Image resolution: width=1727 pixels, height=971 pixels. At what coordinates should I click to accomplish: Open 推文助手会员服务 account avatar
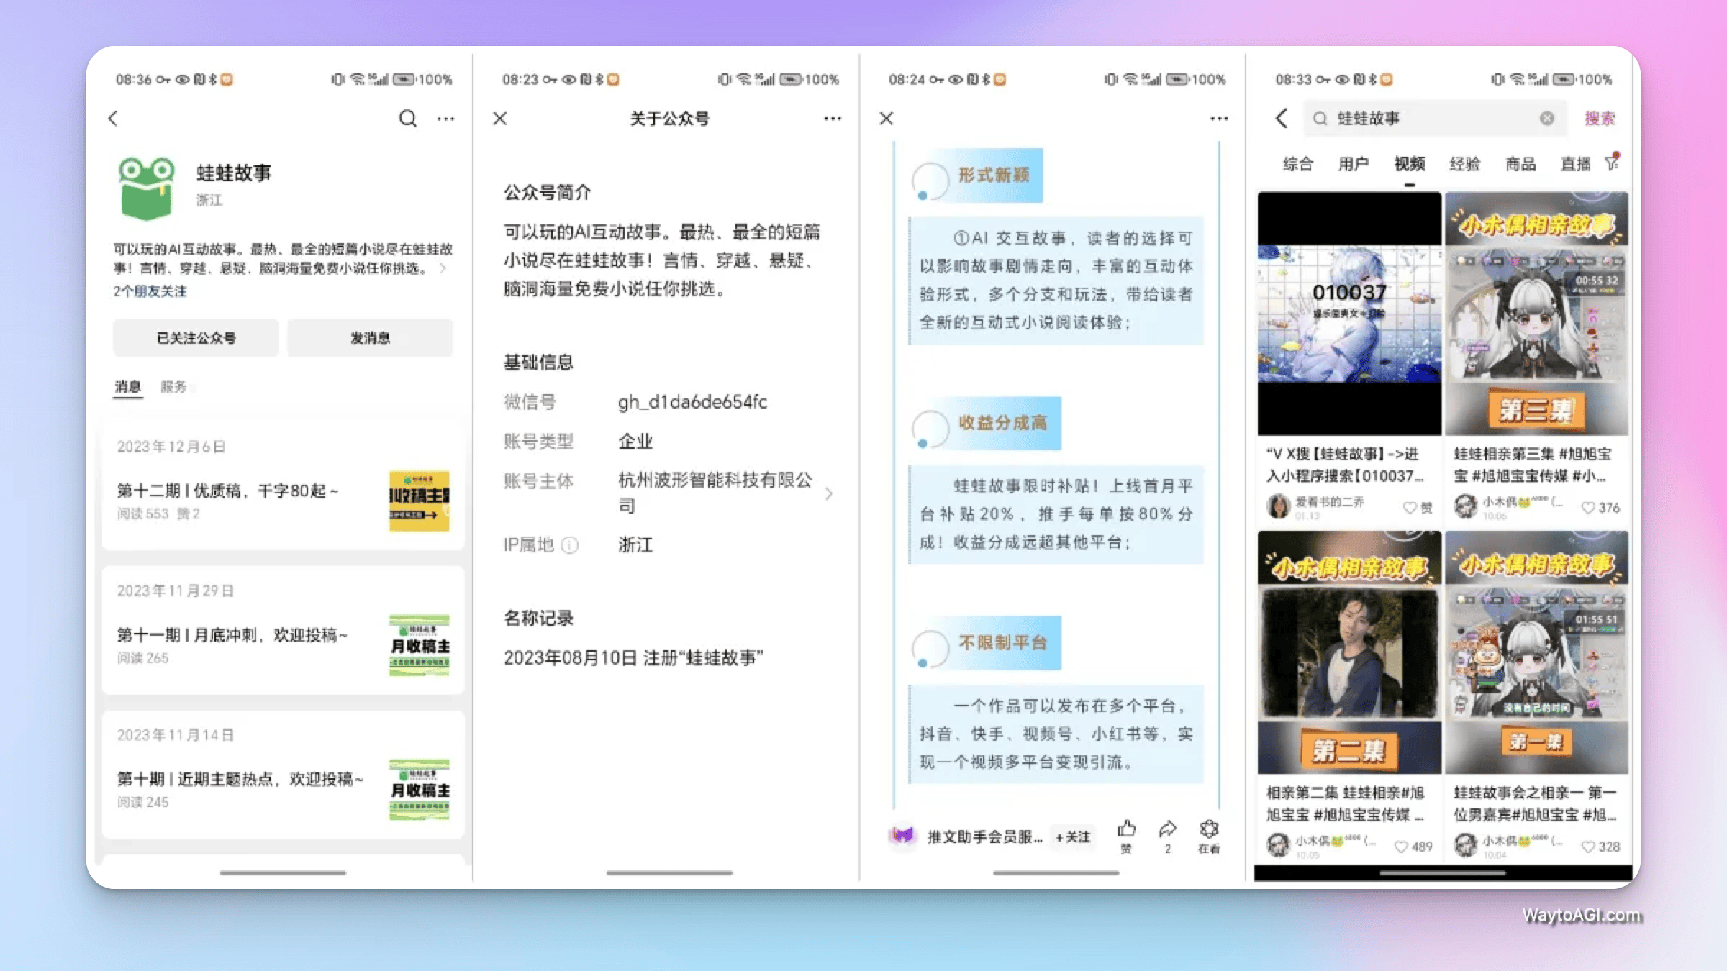pyautogui.click(x=902, y=836)
